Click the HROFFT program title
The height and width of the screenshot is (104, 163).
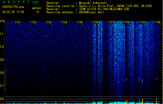[x=16, y=2]
